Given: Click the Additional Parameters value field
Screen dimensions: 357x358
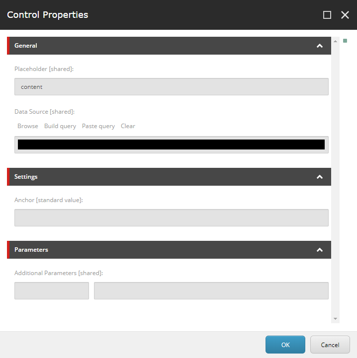Looking at the screenshot, I should click(211, 290).
